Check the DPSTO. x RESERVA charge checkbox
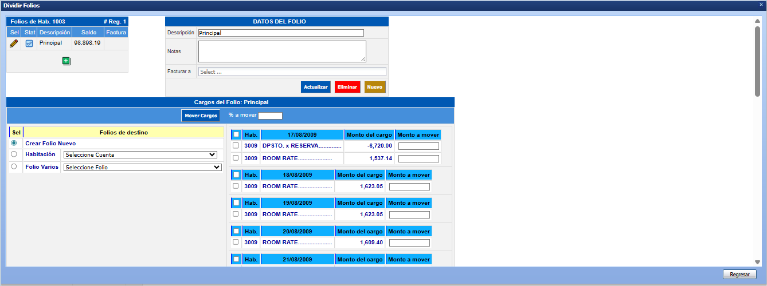 236,146
